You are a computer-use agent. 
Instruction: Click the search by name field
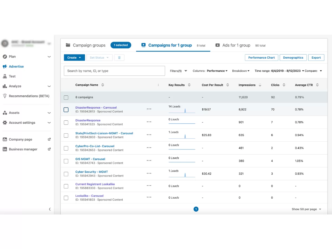pos(114,71)
